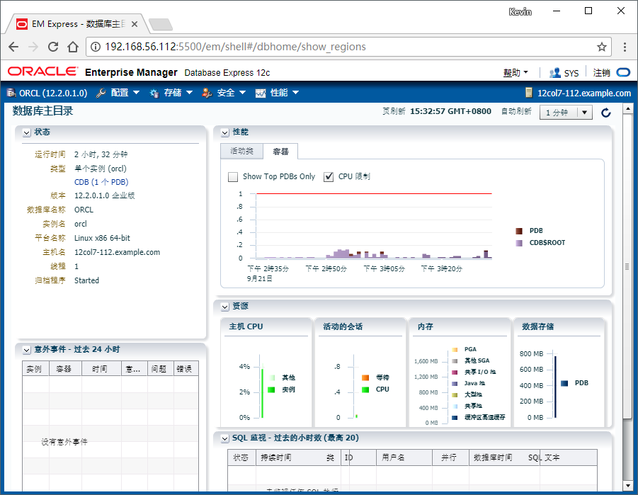Screen dimensions: 638x495
Task: Toggle Show Top PDBs Only checkbox
Action: 233,176
